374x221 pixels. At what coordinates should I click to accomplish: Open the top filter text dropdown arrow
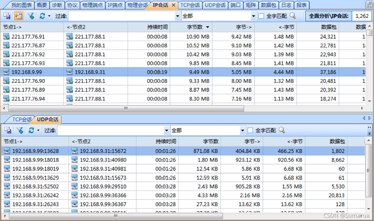pos(178,16)
